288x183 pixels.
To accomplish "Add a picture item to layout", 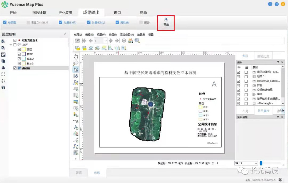I will [x=76, y=101].
